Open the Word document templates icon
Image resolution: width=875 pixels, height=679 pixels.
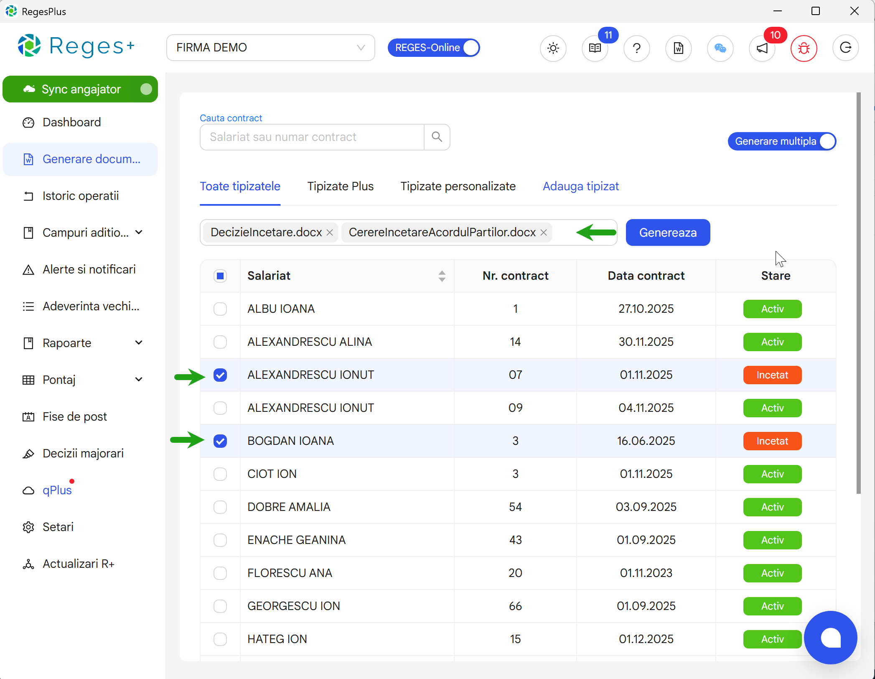click(x=678, y=48)
